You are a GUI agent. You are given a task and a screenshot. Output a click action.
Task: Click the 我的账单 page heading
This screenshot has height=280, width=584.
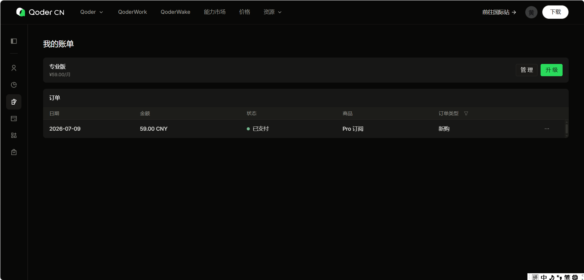point(58,44)
